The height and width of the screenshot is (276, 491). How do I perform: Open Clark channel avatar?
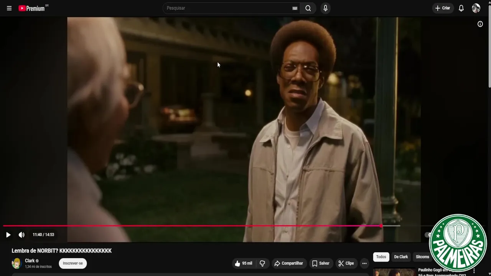point(16,263)
